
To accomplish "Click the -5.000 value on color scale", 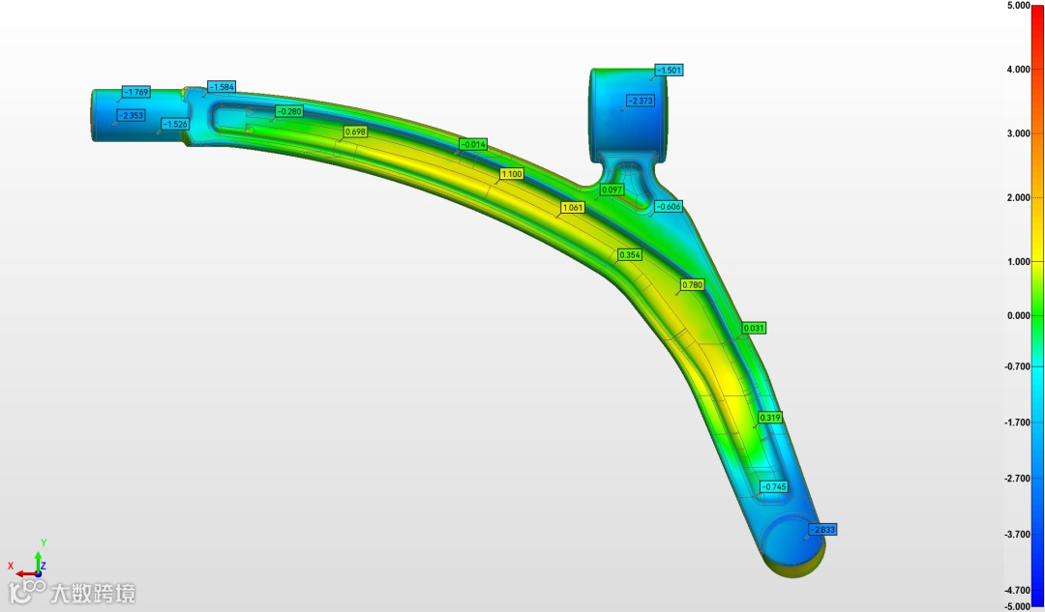I will (1017, 606).
